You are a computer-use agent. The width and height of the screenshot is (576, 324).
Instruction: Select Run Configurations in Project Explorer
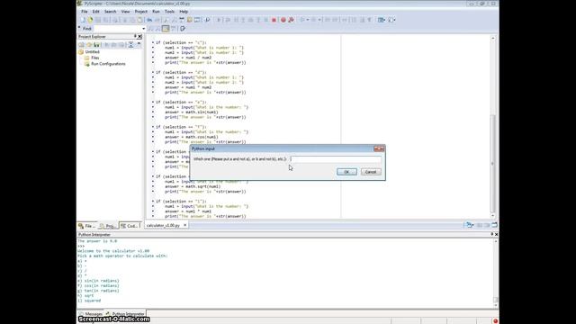pos(108,64)
